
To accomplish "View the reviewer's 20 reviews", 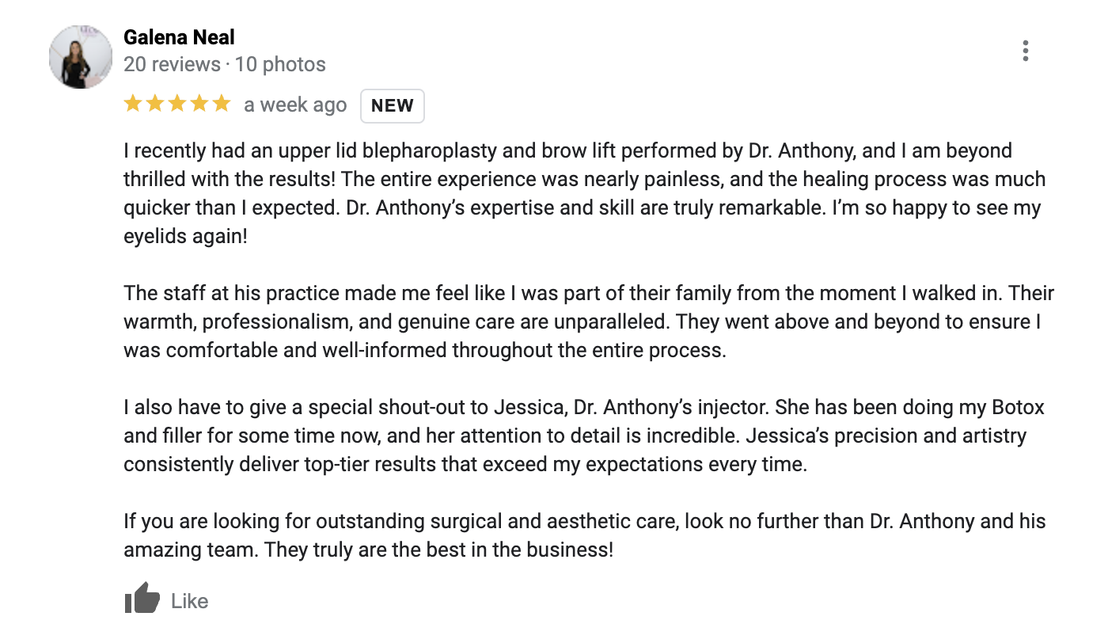I will (x=172, y=64).
